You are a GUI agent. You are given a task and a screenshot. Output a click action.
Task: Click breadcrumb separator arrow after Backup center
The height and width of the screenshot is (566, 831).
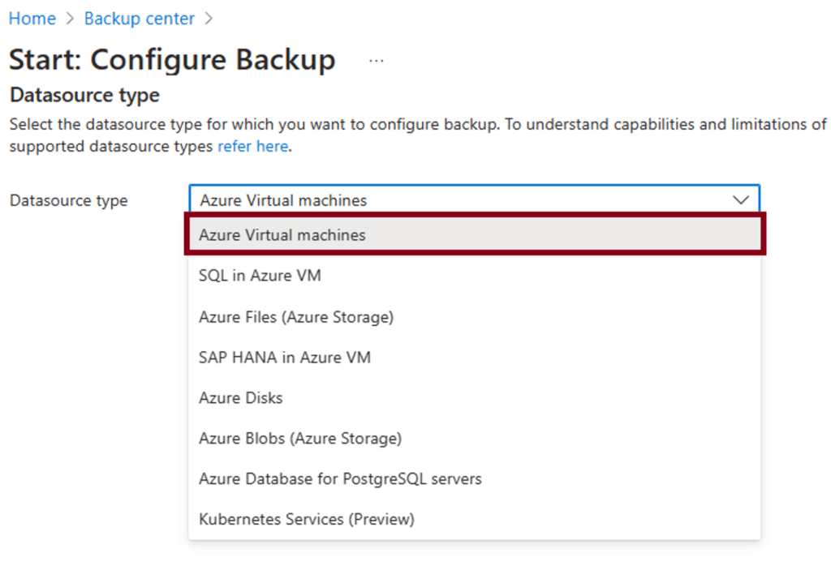click(x=209, y=19)
